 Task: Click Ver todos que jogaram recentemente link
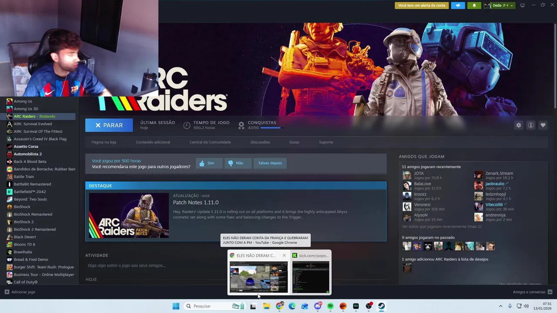441,226
